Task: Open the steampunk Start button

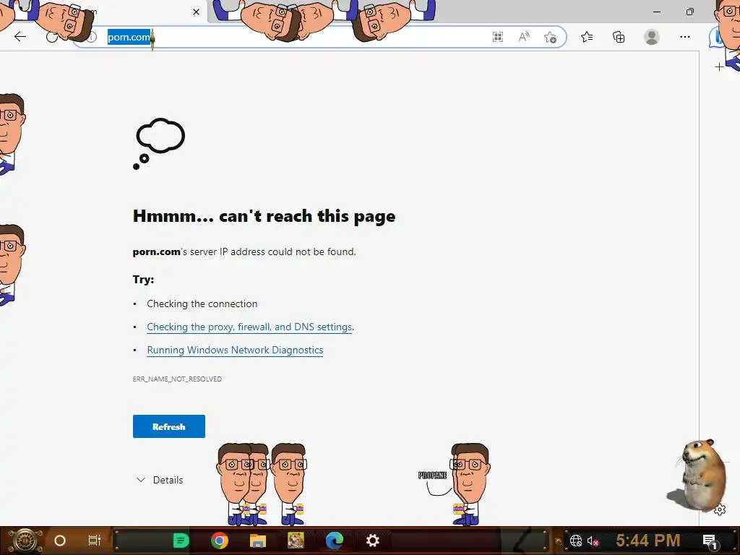Action: (x=24, y=541)
